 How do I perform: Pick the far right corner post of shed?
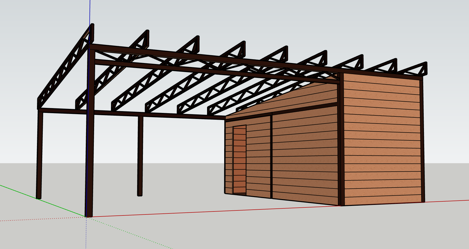(422, 141)
